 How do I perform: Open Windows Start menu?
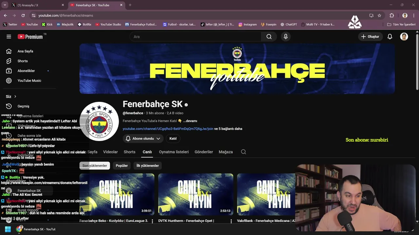click(8, 229)
